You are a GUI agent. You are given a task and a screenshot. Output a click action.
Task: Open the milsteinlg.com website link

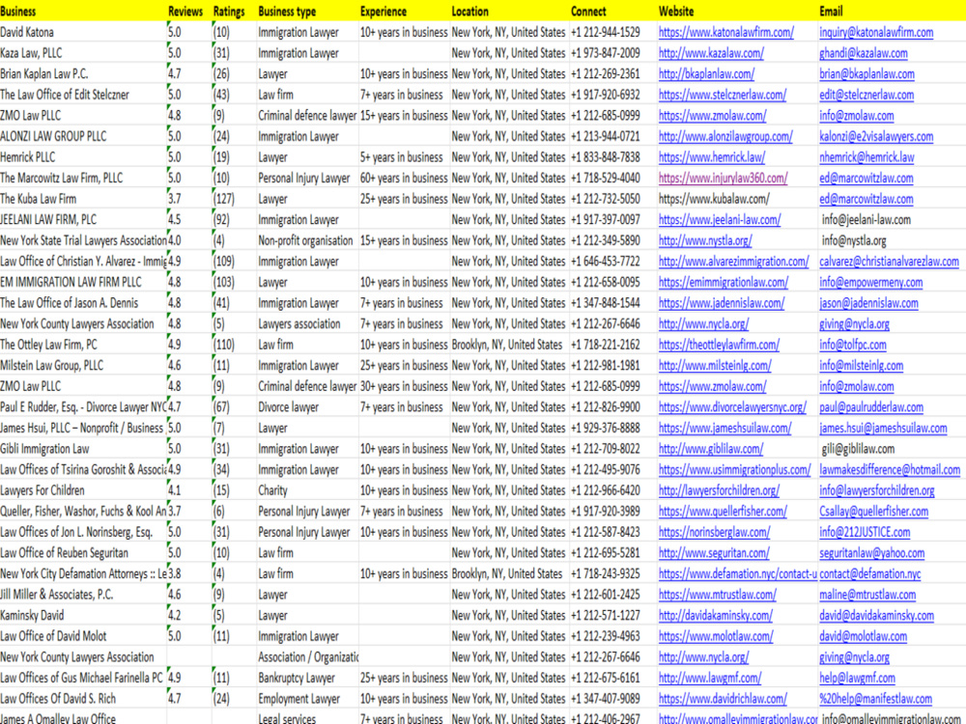click(715, 366)
